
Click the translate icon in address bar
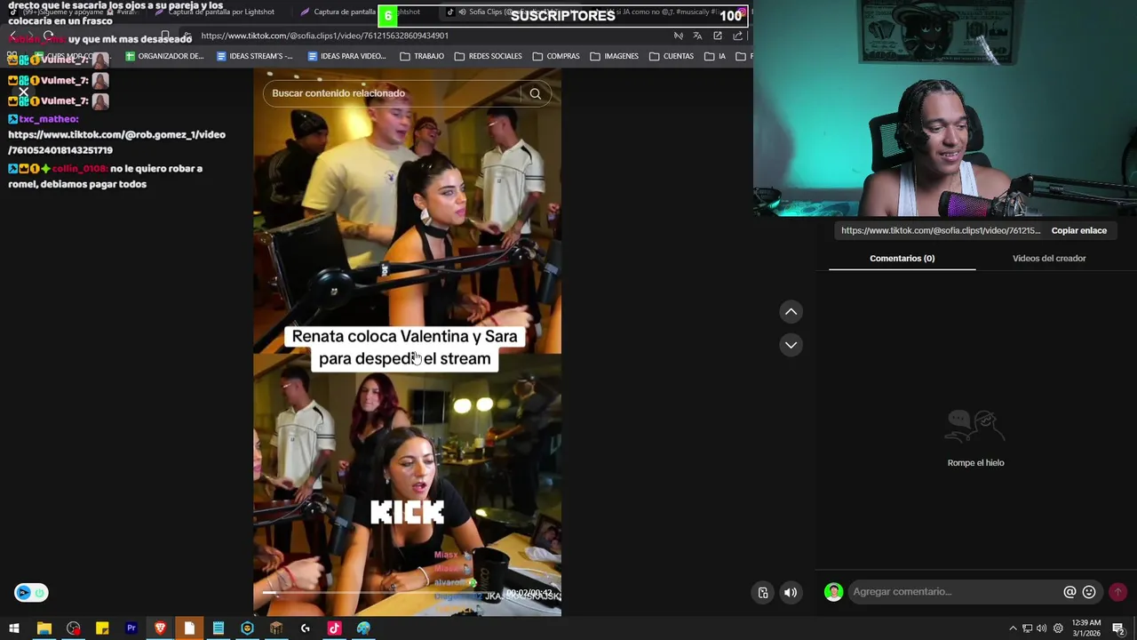point(697,36)
